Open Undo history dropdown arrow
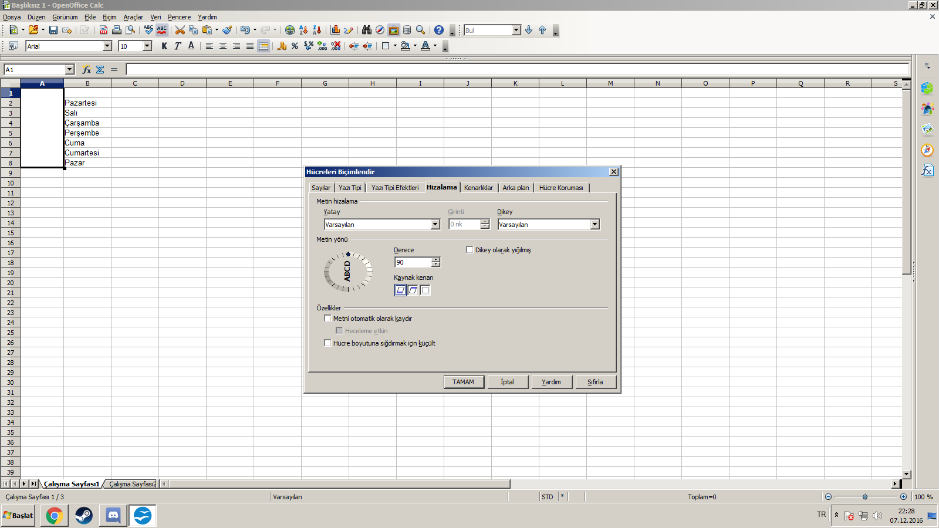The height and width of the screenshot is (528, 939). tap(255, 30)
